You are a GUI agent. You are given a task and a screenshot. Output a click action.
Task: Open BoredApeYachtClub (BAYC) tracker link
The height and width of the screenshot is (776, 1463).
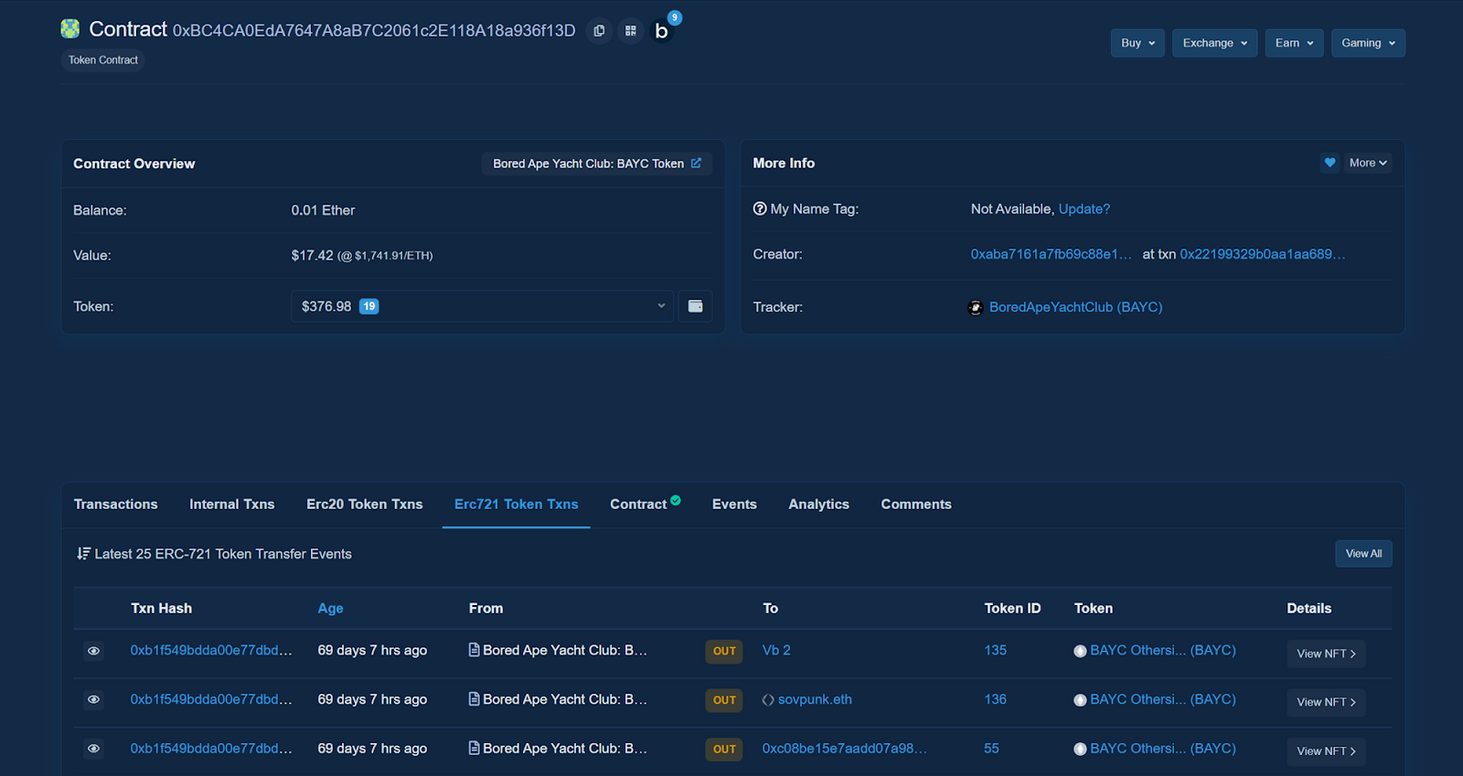[x=1076, y=307]
